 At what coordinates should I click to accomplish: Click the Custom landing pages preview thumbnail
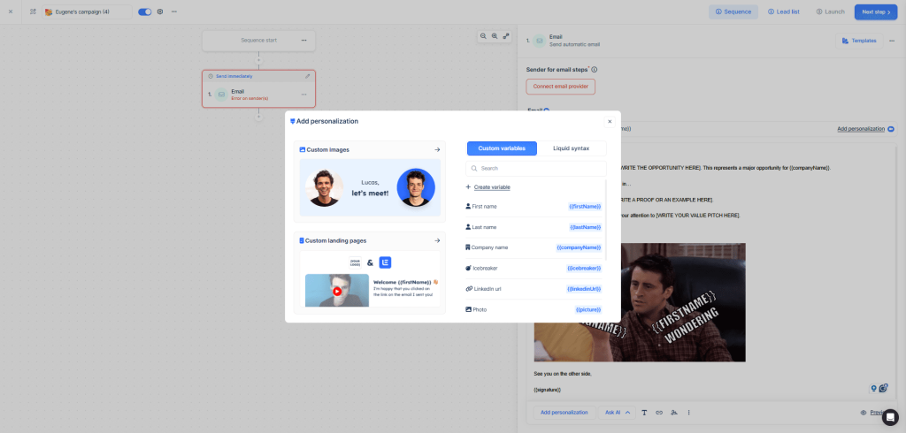coord(370,279)
